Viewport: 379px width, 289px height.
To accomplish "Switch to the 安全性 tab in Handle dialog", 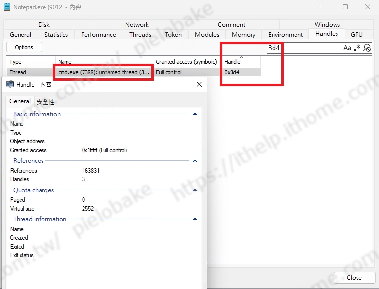I will pos(45,102).
